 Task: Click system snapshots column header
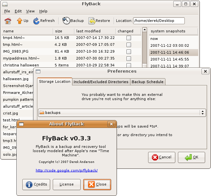coord(173,31)
